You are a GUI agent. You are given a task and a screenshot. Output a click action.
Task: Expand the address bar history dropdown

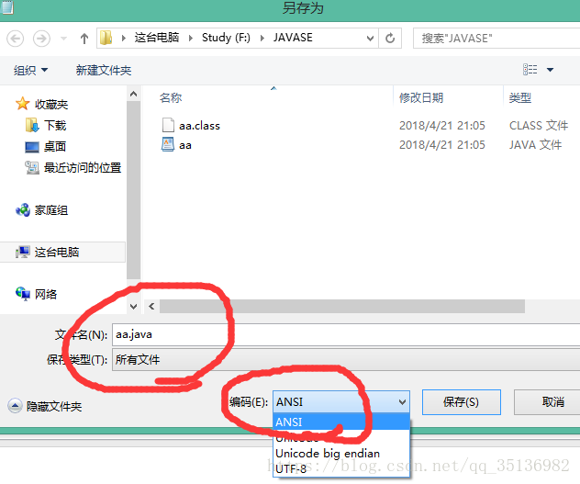[x=370, y=39]
